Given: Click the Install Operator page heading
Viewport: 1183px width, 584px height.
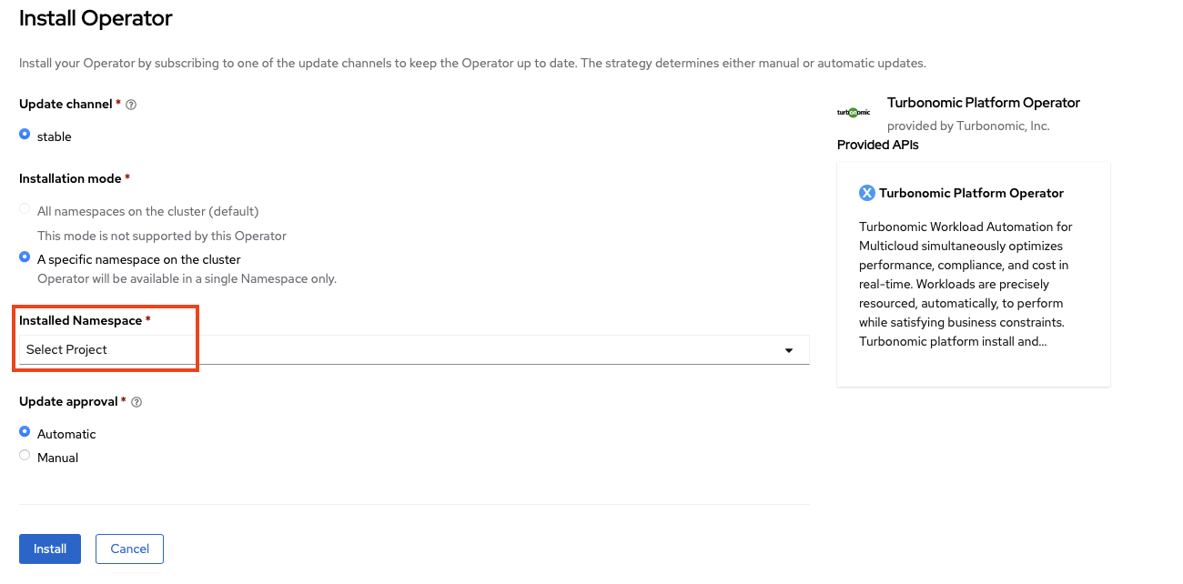Looking at the screenshot, I should tap(96, 18).
